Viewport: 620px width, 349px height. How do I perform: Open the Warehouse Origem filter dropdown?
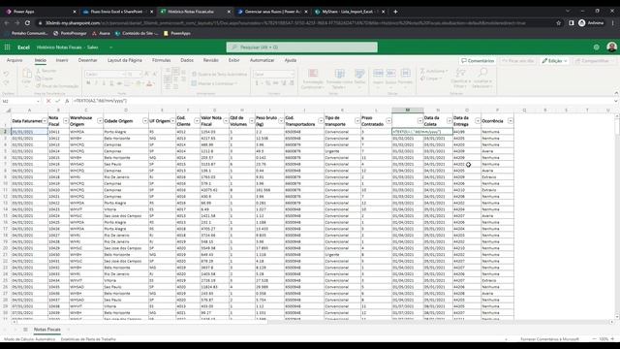[100, 121]
